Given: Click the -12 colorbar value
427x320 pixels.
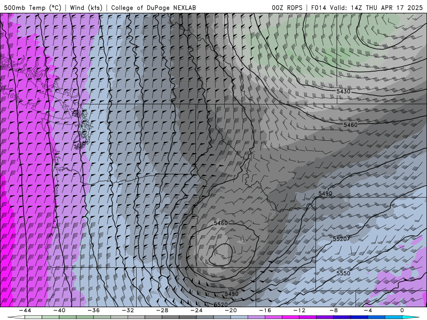Looking at the screenshot, I should point(299,310).
